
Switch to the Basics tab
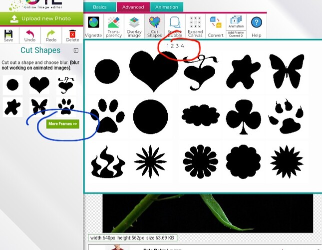(x=100, y=7)
